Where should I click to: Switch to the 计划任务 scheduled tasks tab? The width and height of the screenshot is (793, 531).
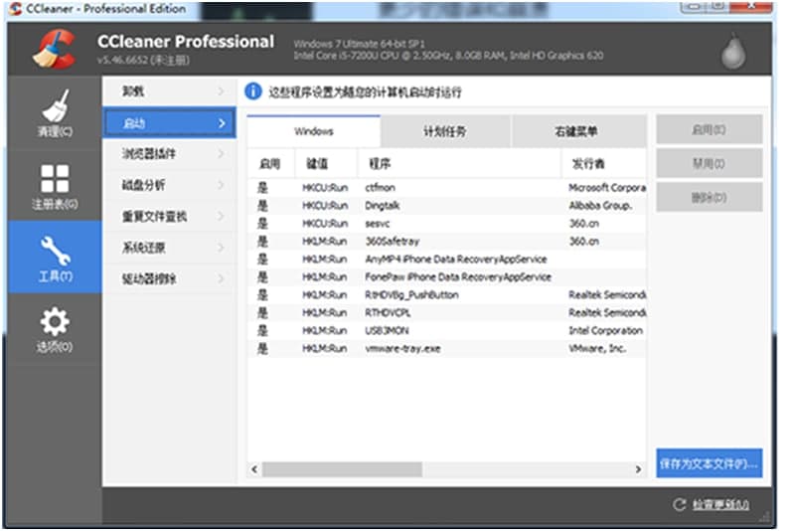[445, 131]
